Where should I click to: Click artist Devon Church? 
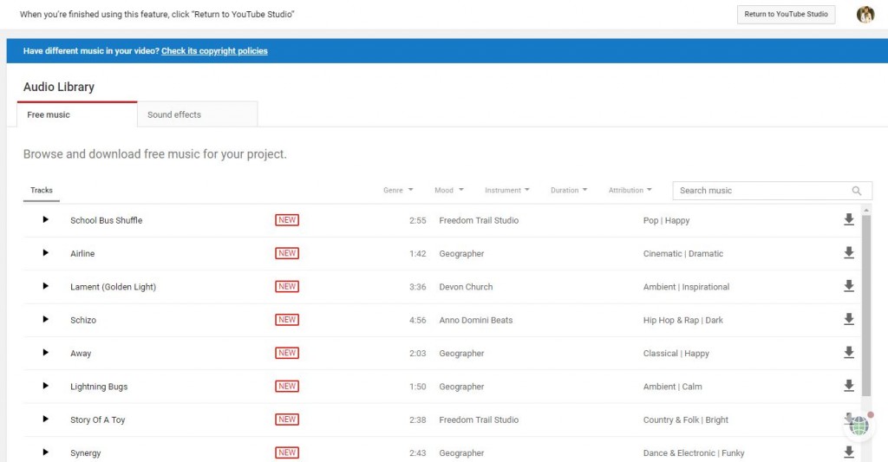(x=466, y=287)
